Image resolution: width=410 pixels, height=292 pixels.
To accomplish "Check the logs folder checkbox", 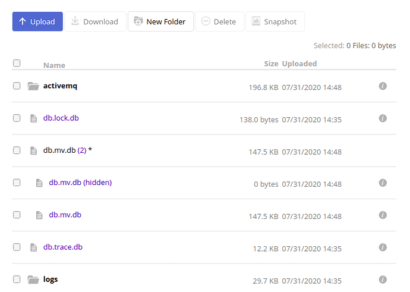I will (x=17, y=279).
